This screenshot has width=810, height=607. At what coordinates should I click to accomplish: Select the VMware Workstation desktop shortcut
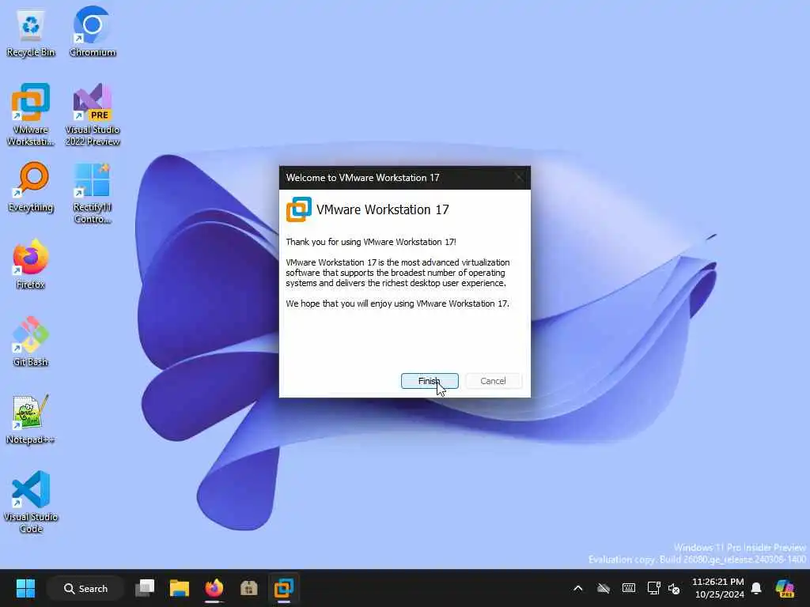point(31,115)
